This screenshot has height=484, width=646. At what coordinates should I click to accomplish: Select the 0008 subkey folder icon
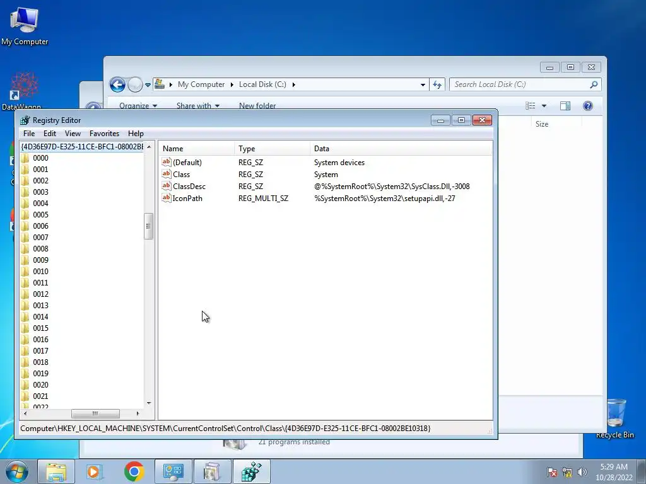(25, 248)
